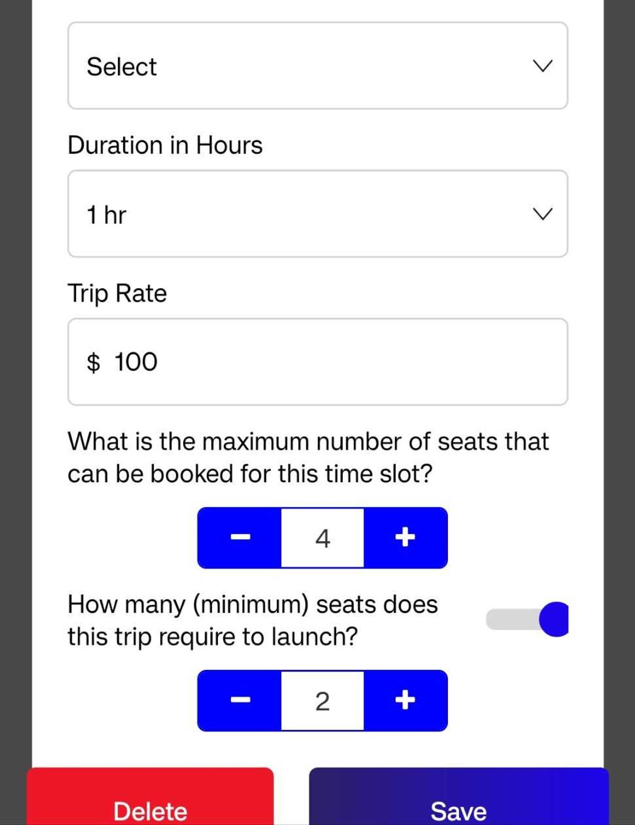
Task: Click the maximum number of seats question text
Action: point(308,457)
